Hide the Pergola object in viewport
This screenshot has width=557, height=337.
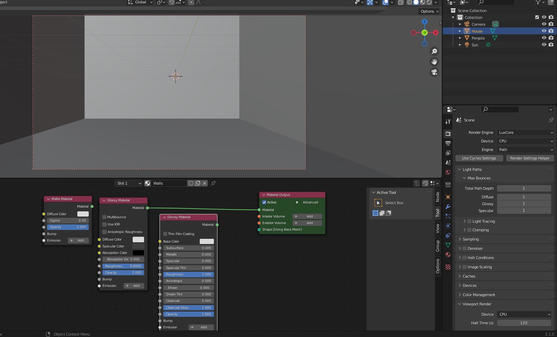coord(544,38)
